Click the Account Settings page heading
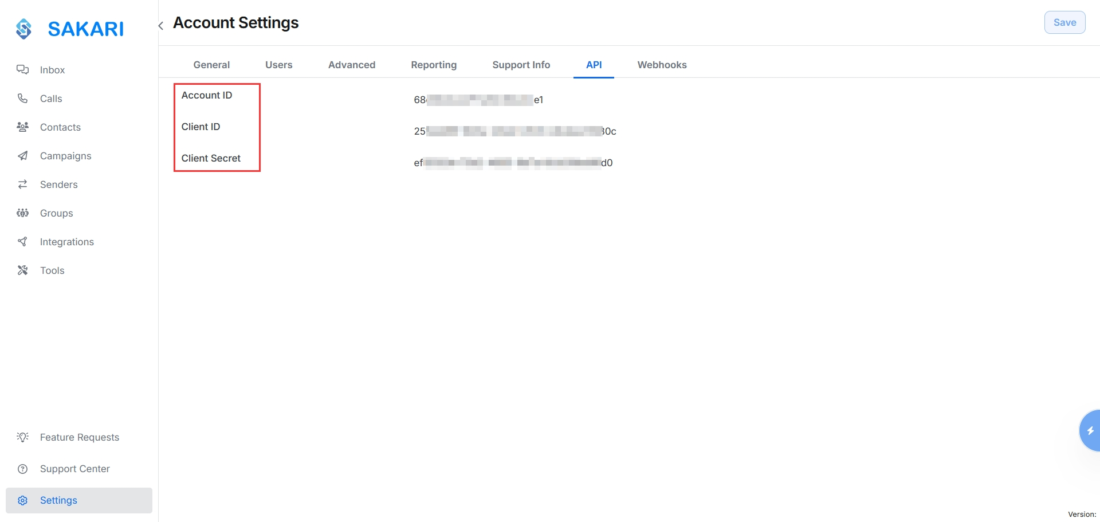 (236, 23)
